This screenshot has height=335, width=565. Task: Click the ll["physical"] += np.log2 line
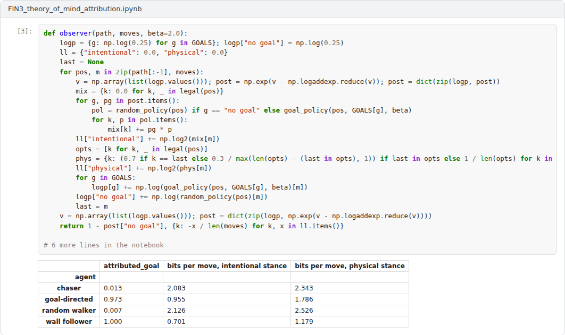tap(144, 168)
